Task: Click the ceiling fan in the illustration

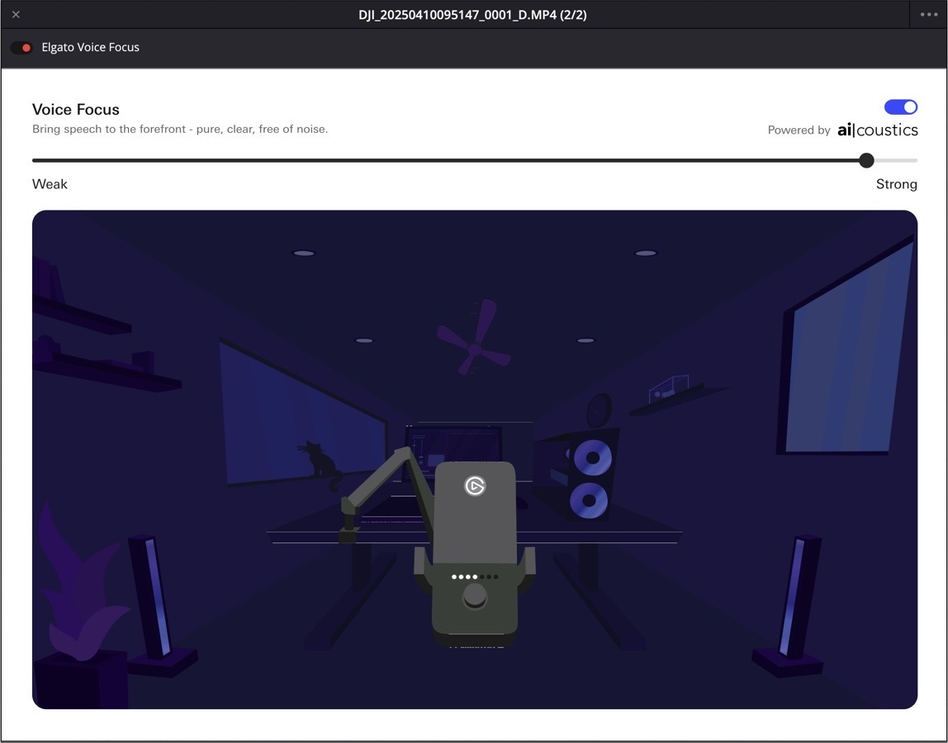Action: [x=475, y=340]
